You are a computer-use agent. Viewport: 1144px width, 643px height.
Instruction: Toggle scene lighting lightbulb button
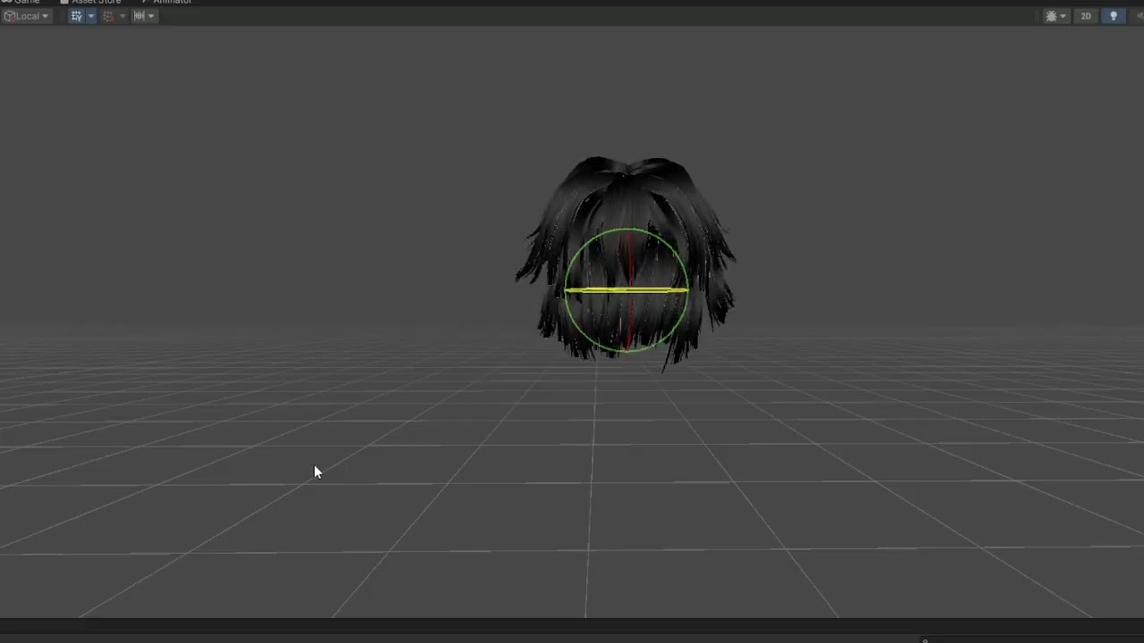point(1114,16)
